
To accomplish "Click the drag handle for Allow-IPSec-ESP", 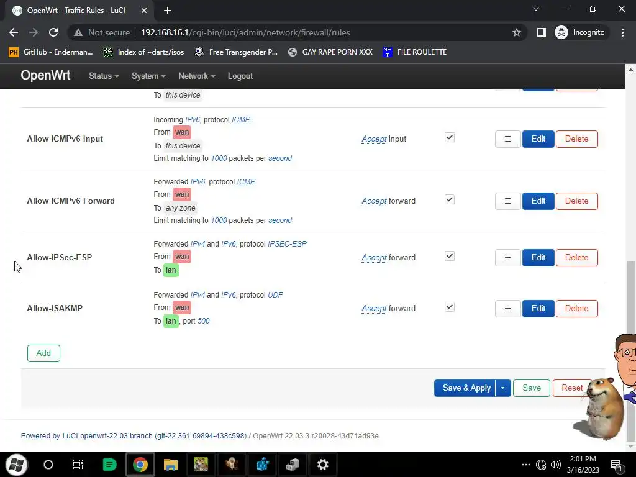I will pyautogui.click(x=507, y=258).
